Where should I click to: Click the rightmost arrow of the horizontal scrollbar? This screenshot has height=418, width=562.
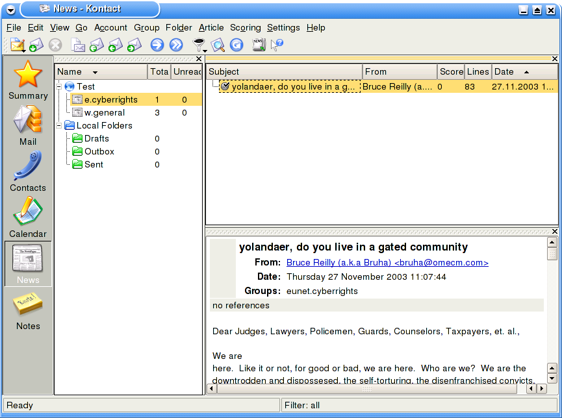tap(542, 388)
